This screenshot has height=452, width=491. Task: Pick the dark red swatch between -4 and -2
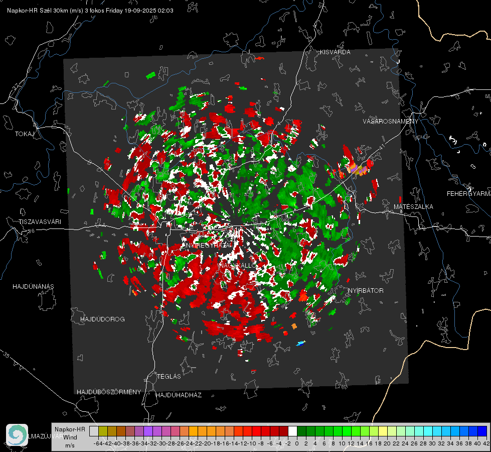click(283, 431)
